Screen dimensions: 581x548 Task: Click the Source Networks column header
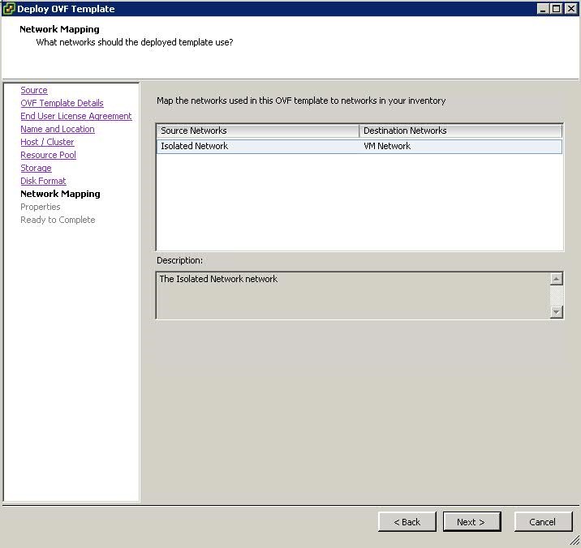pyautogui.click(x=258, y=131)
